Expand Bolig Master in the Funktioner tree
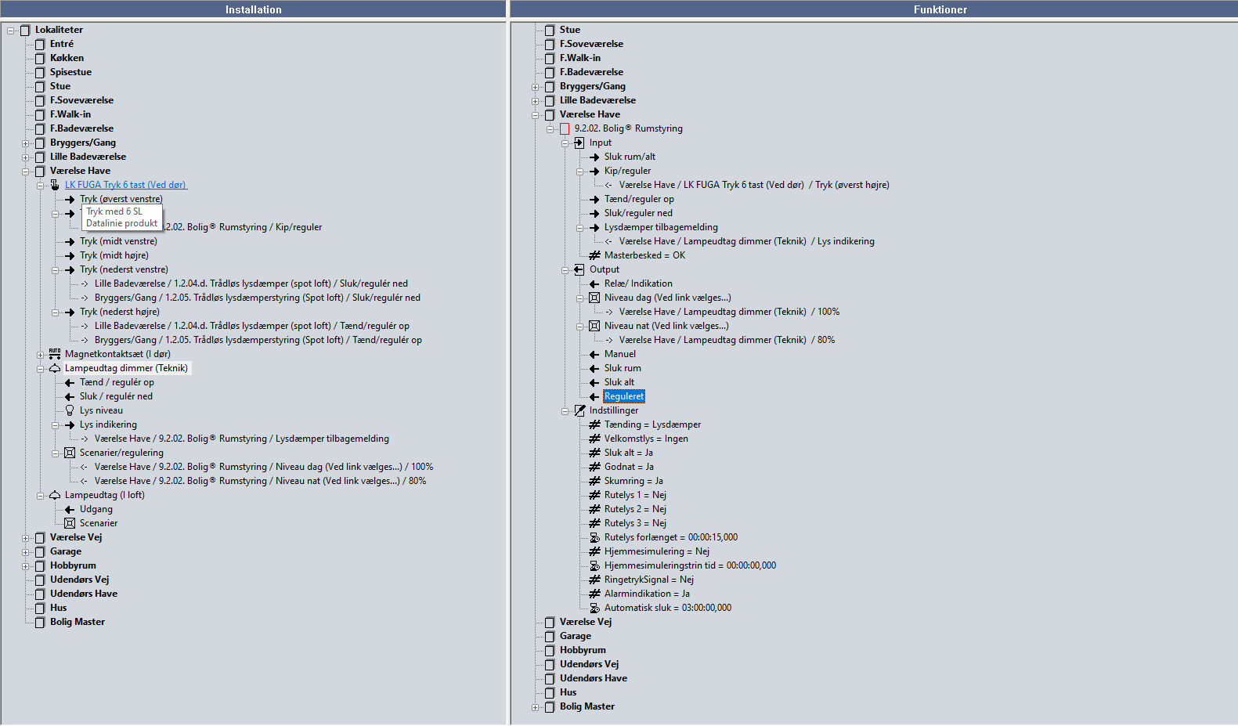Screen dimensions: 1238x726 [535, 707]
